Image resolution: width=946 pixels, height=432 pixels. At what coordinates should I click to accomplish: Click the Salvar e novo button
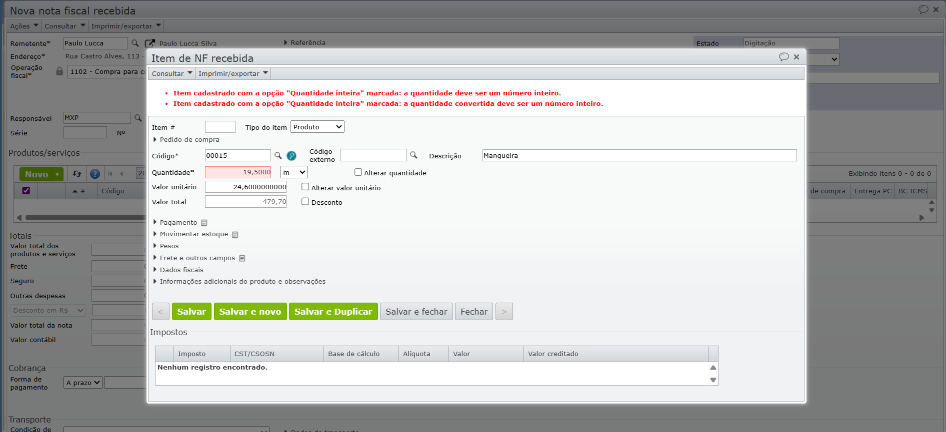pyautogui.click(x=250, y=312)
